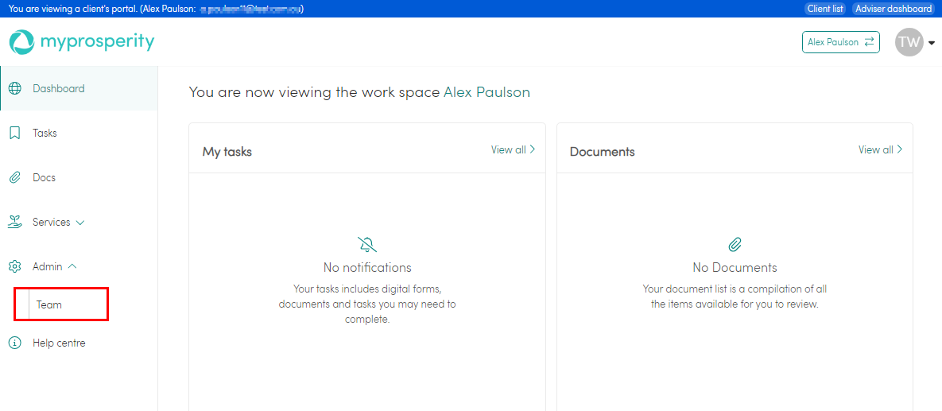
Task: Click the Help centre info icon
Action: (x=14, y=343)
